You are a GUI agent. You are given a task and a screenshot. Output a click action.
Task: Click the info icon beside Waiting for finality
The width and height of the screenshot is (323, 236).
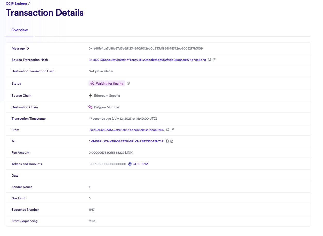(x=128, y=83)
